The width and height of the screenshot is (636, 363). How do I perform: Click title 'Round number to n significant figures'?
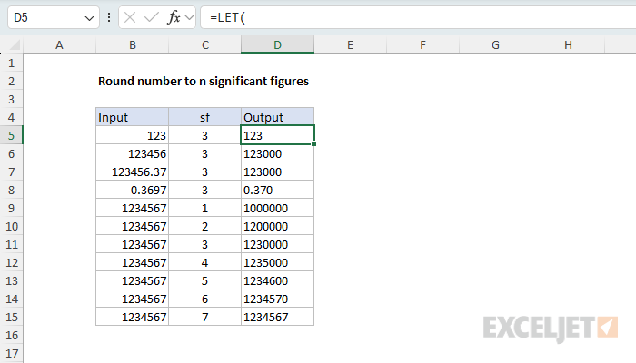[204, 81]
